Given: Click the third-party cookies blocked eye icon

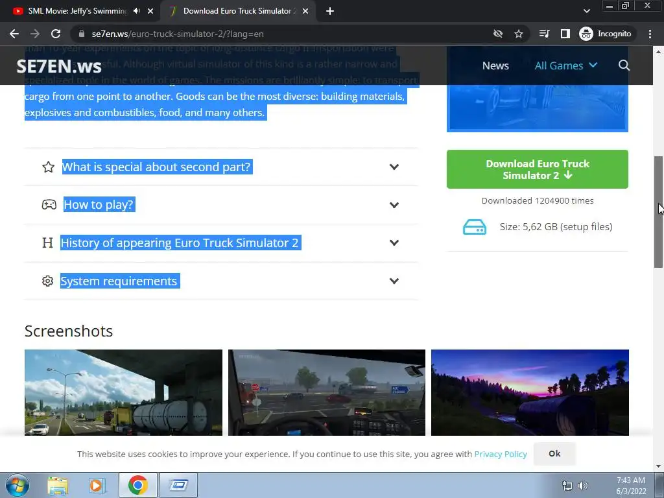Looking at the screenshot, I should coord(498,34).
